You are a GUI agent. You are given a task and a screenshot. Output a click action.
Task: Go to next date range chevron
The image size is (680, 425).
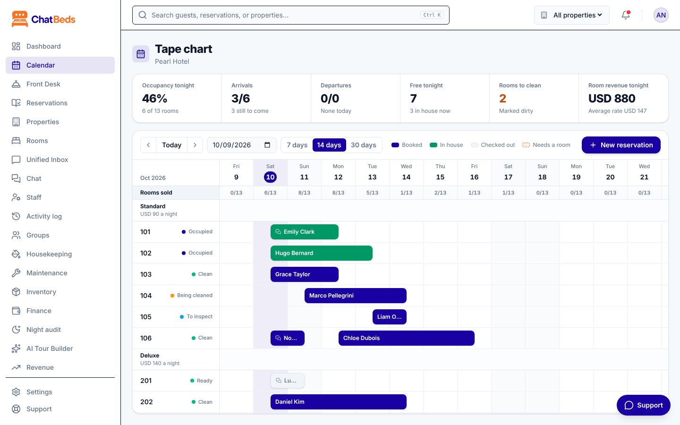click(x=195, y=145)
